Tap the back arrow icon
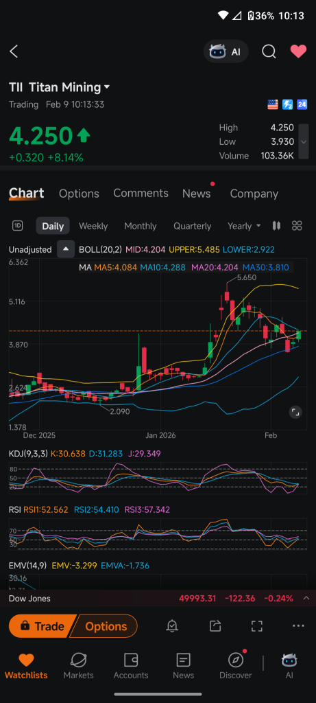This screenshot has height=703, width=316. click(14, 51)
